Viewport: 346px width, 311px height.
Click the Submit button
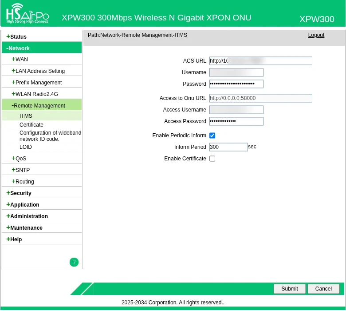tap(290, 289)
